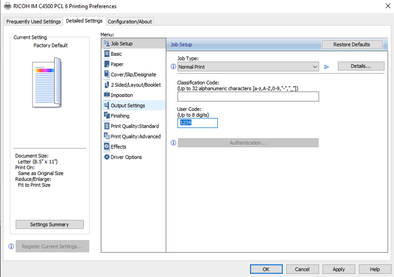Click the Authentication... button
The height and width of the screenshot is (277, 394).
tap(248, 143)
